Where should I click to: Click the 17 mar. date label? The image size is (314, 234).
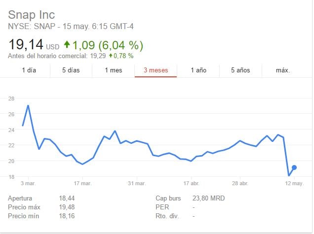pos(83,183)
